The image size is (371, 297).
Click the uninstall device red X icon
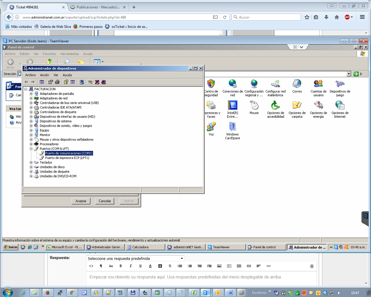pyautogui.click(x=97, y=82)
